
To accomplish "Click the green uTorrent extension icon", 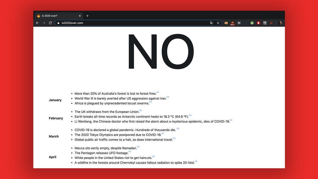I will [x=252, y=23].
